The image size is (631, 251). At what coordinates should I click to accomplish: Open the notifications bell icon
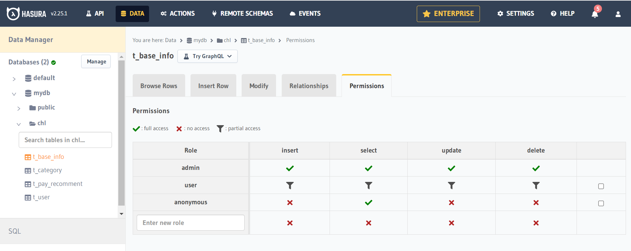coord(595,14)
